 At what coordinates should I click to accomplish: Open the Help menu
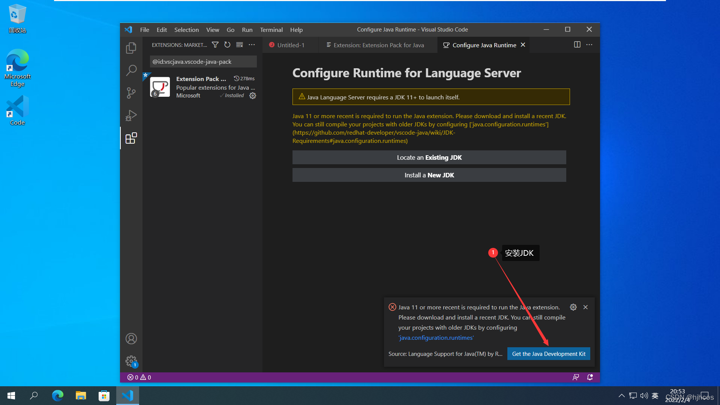tap(296, 30)
